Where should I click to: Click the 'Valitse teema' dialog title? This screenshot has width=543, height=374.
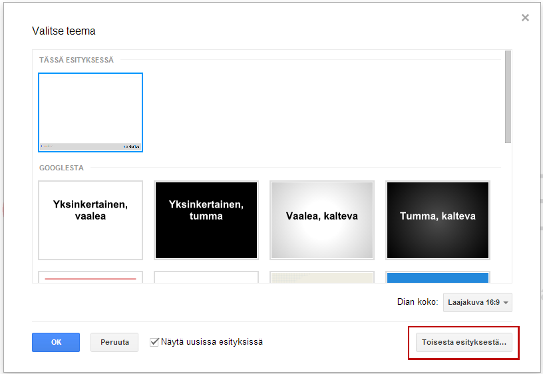tap(64, 31)
